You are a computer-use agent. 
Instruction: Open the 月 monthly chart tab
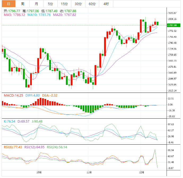pyautogui.click(x=36, y=4)
